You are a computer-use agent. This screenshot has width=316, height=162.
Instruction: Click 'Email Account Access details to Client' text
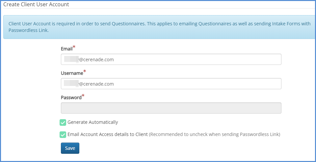(x=108, y=134)
